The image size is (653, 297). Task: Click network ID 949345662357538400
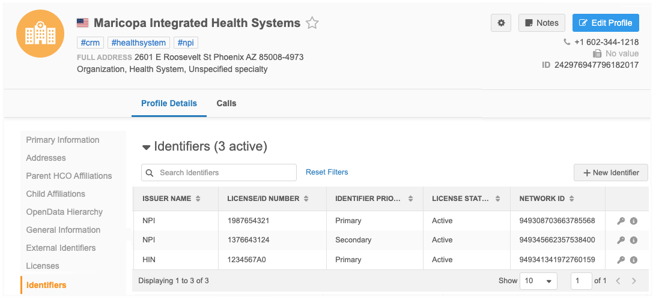click(557, 240)
